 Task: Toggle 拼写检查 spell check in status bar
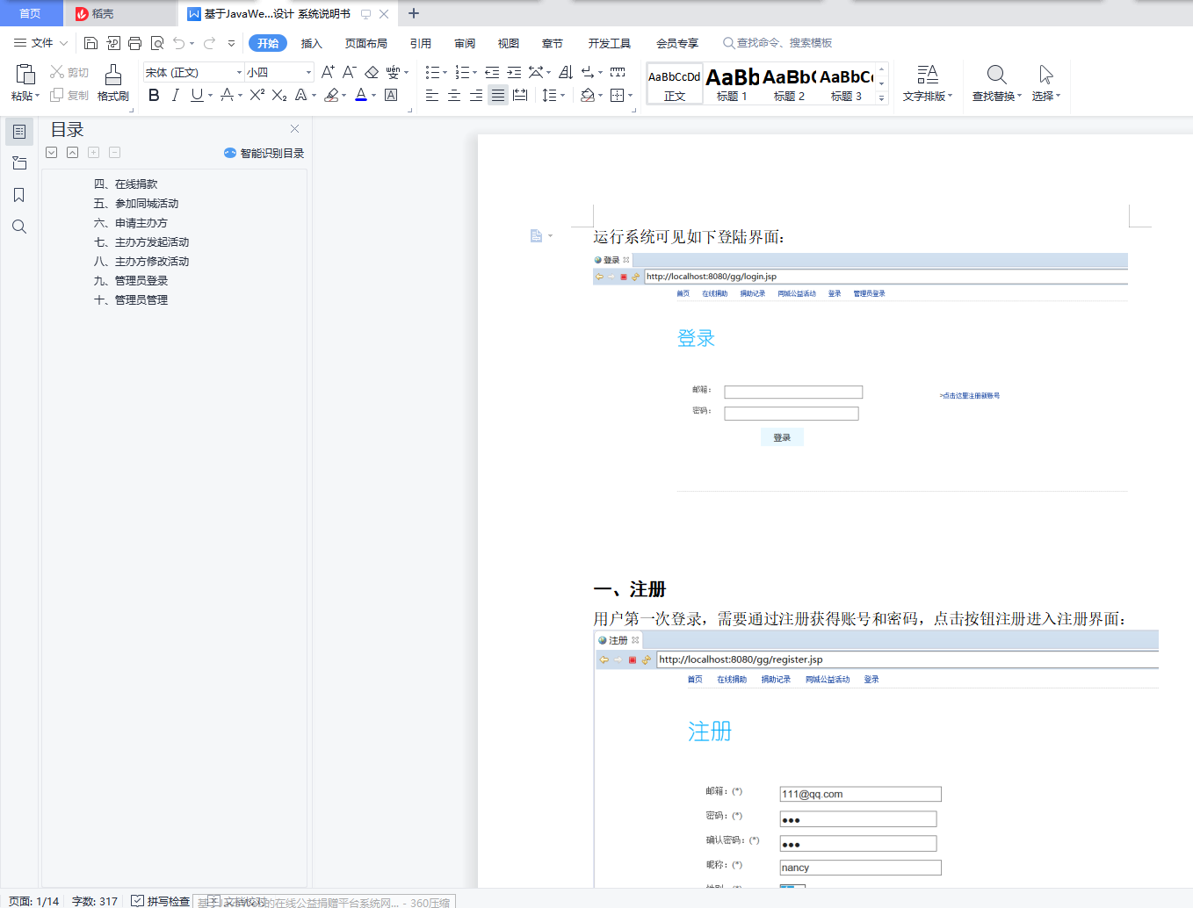pos(161,901)
